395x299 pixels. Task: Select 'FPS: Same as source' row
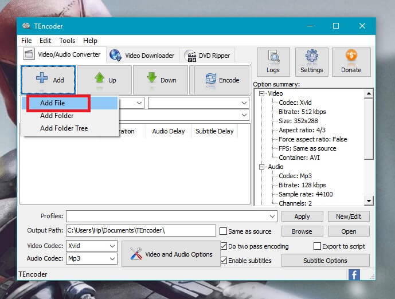[307, 148]
